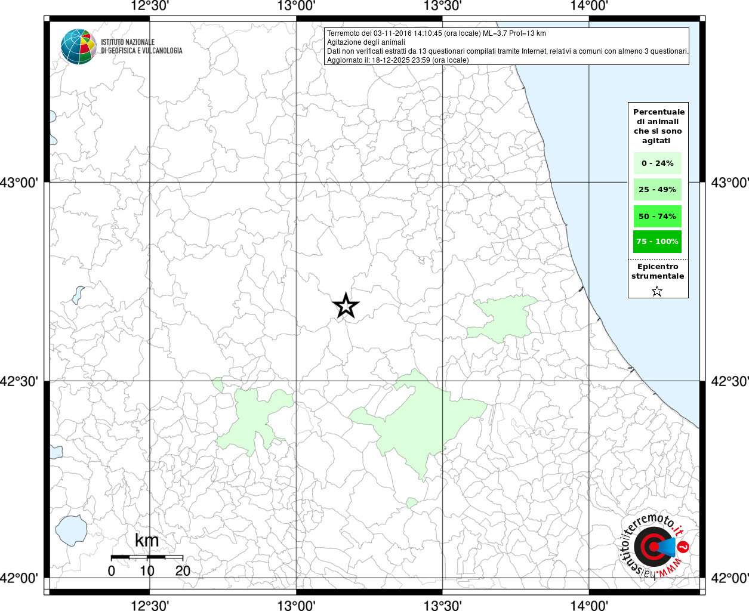This screenshot has height=611, width=749.
Task: Click the 'Epicentro strumentale' legend label
Action: point(658,271)
